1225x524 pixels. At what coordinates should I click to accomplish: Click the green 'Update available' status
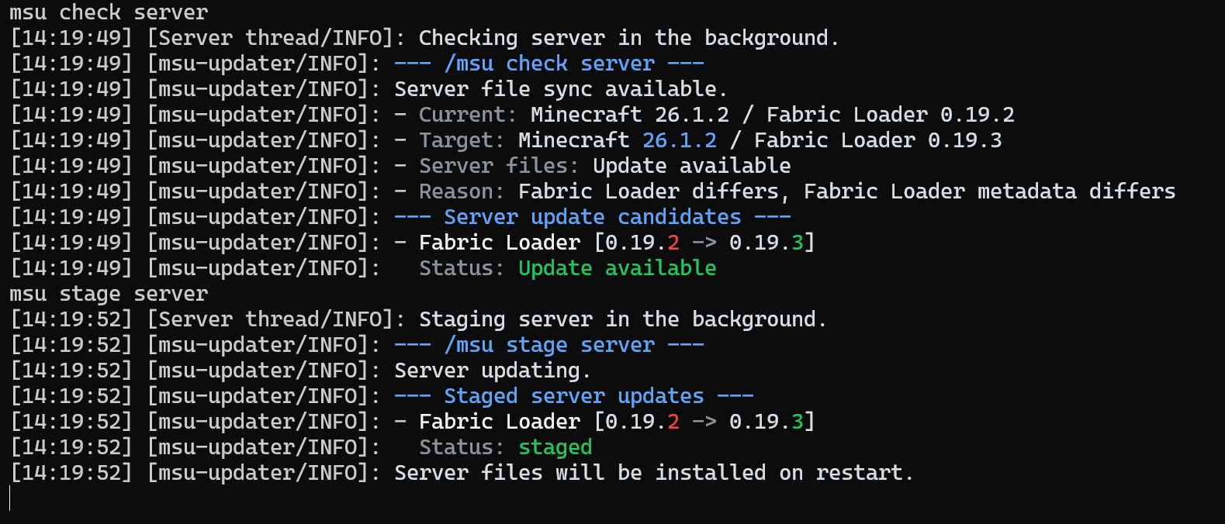point(618,268)
